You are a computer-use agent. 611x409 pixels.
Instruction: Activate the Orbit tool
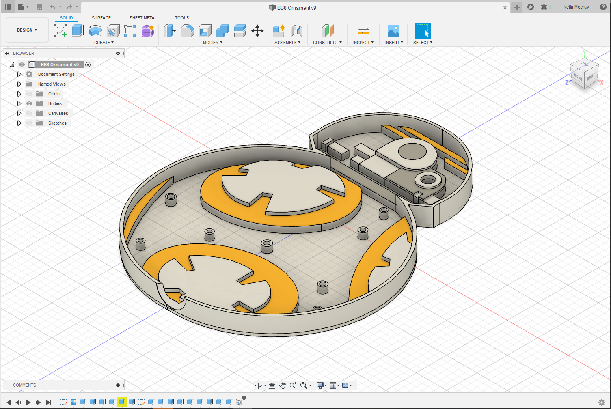pos(259,385)
